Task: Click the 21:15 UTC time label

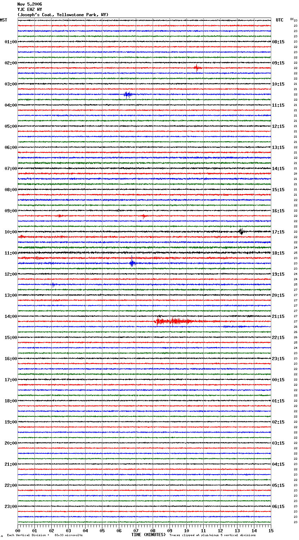Action: click(x=278, y=316)
